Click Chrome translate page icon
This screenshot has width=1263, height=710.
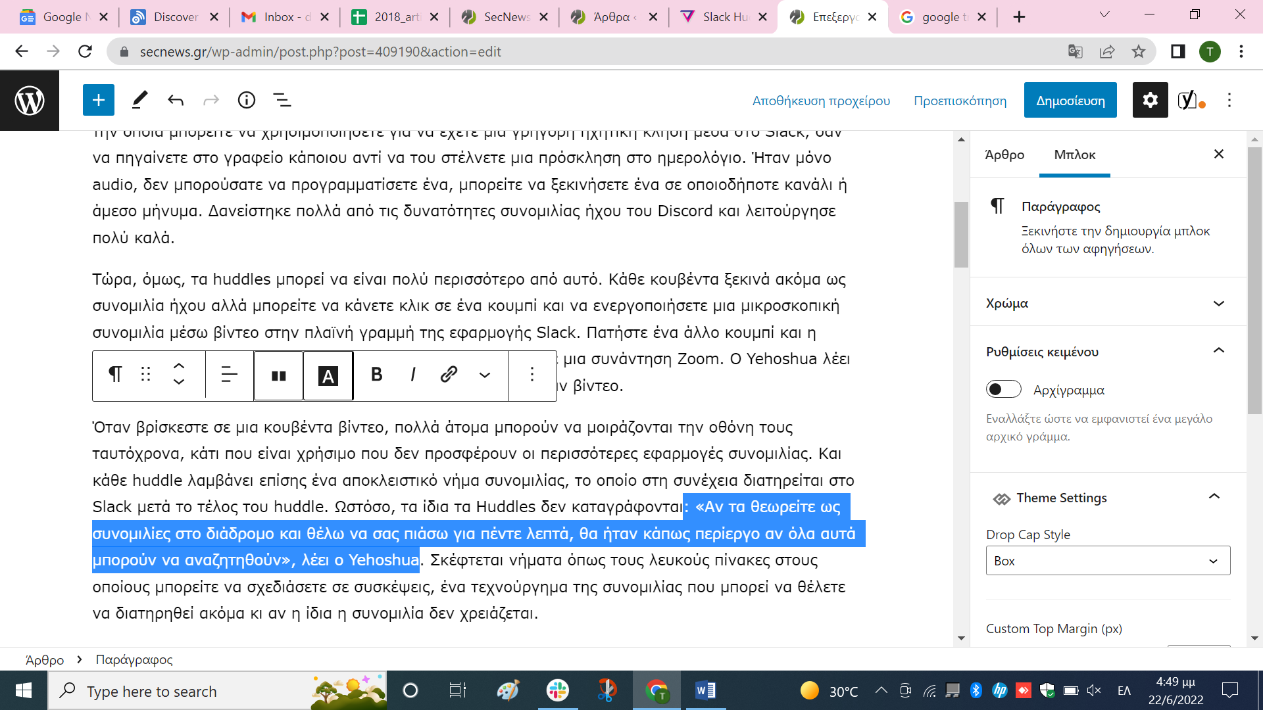tap(1076, 51)
